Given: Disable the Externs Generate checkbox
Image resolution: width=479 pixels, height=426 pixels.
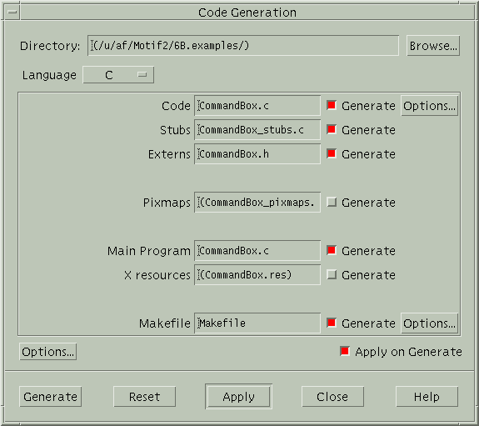Looking at the screenshot, I should (332, 153).
